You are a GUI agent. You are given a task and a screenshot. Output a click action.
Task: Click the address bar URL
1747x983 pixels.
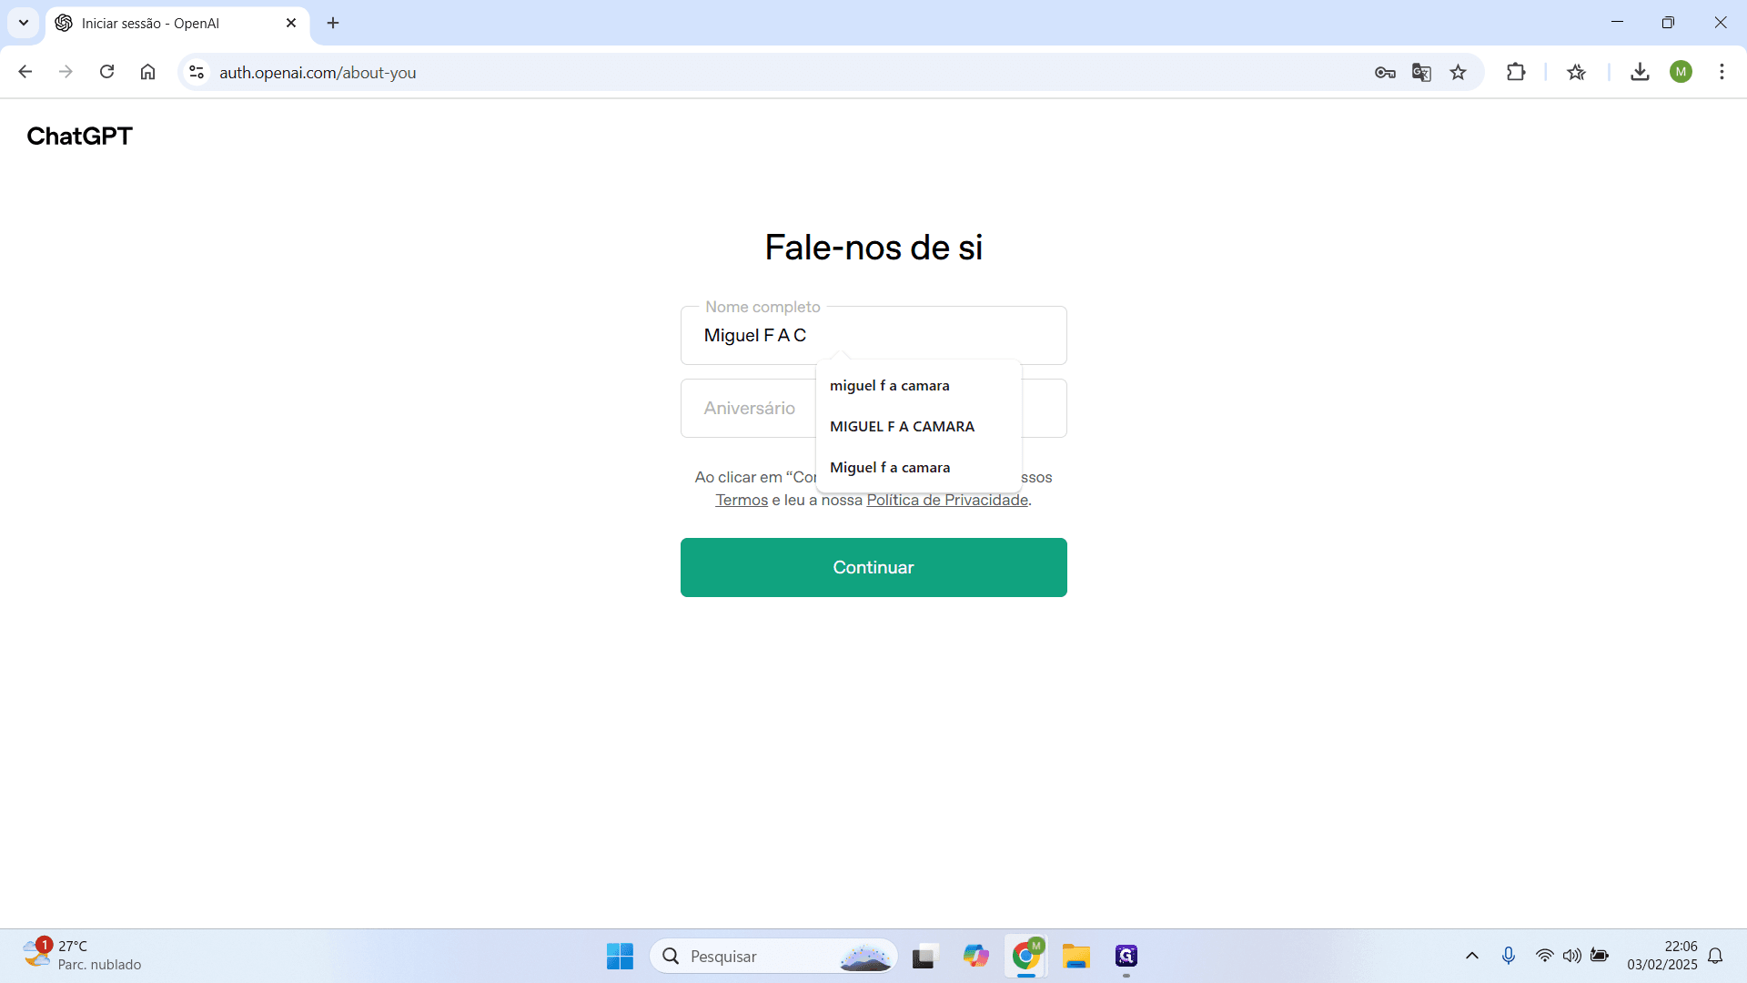(318, 72)
